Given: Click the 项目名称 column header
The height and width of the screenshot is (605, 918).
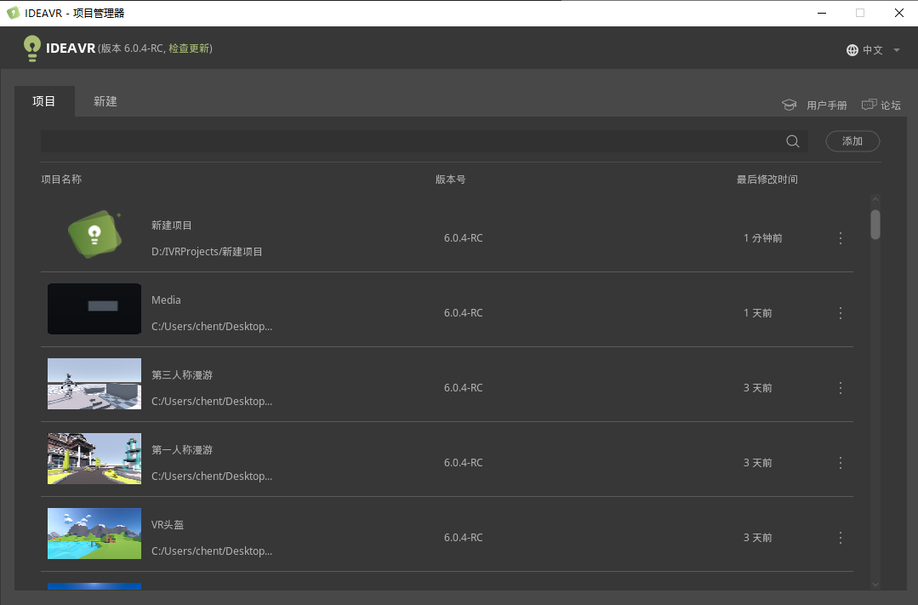Looking at the screenshot, I should tap(61, 180).
